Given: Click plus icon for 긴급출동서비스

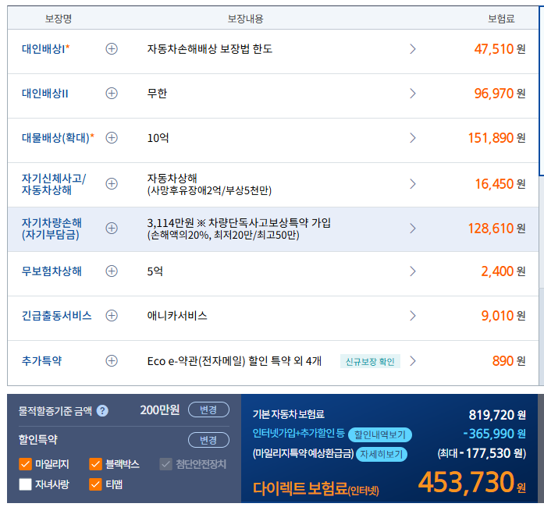Looking at the screenshot, I should 112,316.
